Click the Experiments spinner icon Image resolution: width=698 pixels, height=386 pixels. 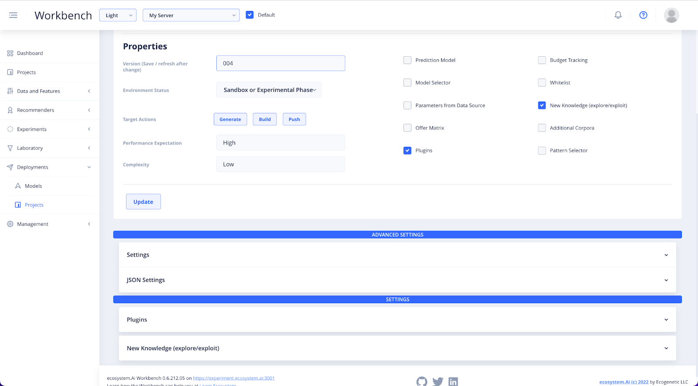tap(10, 129)
